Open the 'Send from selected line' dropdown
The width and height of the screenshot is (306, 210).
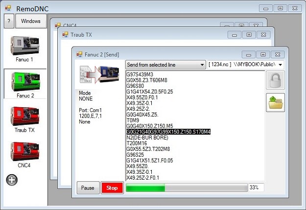coord(165,65)
